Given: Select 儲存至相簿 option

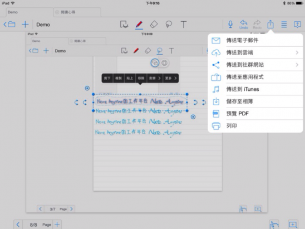Looking at the screenshot, I should (255, 101).
